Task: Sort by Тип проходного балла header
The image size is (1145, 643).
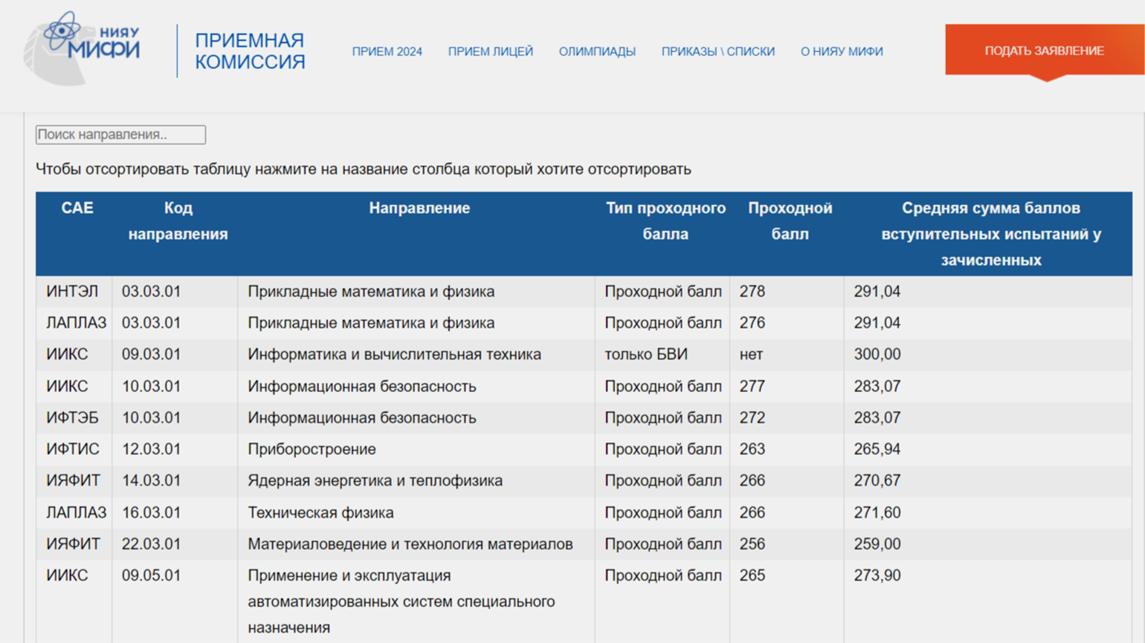Action: (665, 221)
